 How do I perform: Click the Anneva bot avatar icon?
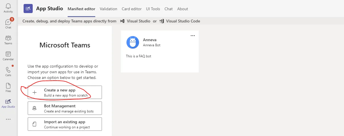133,43
